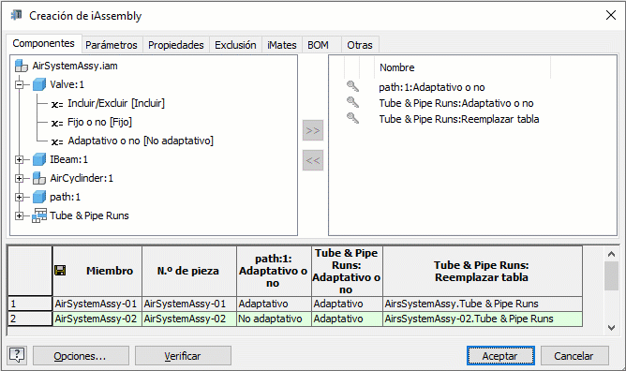This screenshot has width=626, height=371.
Task: Click the Tube & Pipe Runs icon
Action: pos(39,215)
